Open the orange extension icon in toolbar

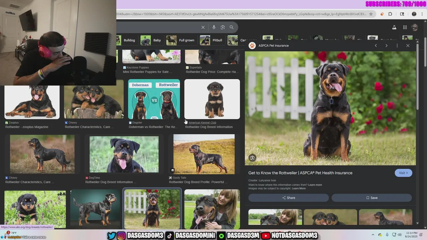[x=382, y=14]
